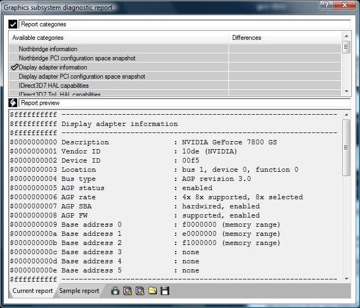Click the Display adapter information heading in preview

(x=120, y=124)
